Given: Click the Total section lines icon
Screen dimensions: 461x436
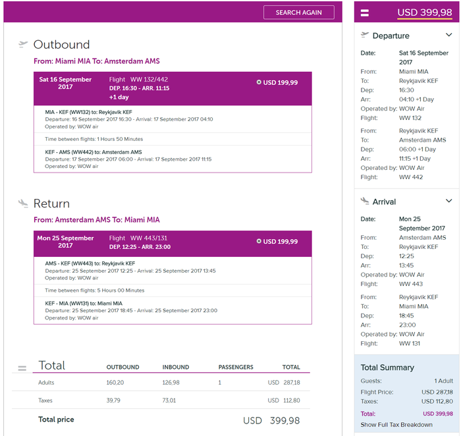Looking at the screenshot, I should (x=22, y=368).
